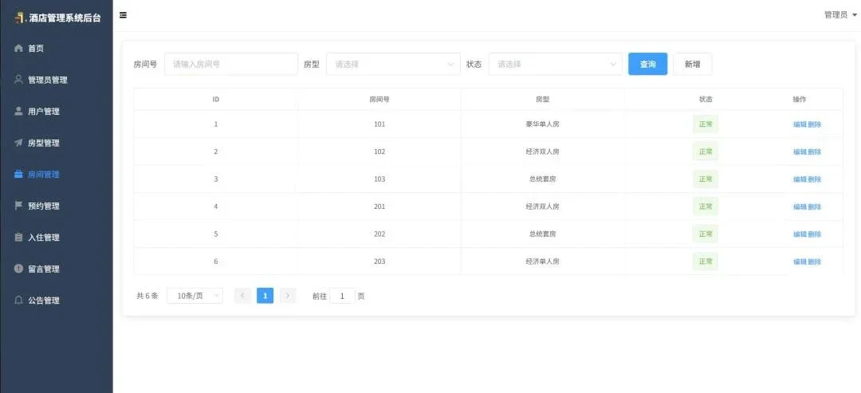Edit room 101 via 编辑 link
861x393 pixels.
[800, 124]
